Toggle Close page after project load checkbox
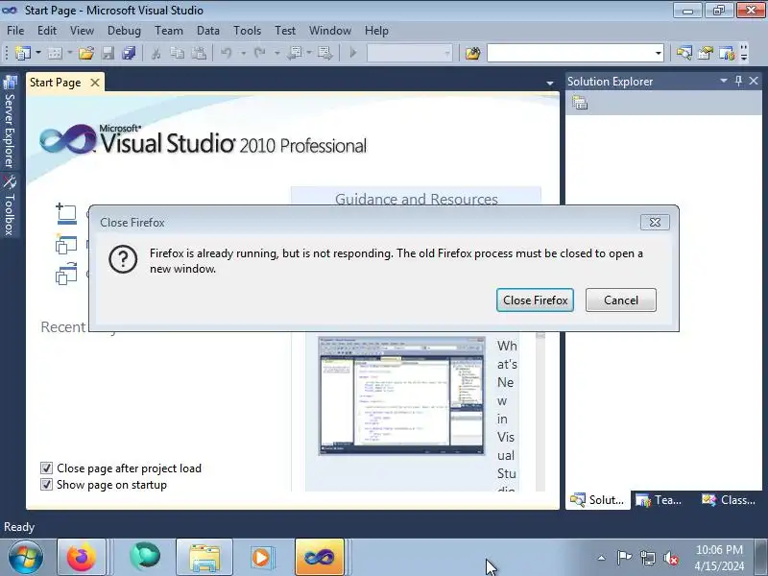Screen dimensions: 768x576 click(46, 468)
